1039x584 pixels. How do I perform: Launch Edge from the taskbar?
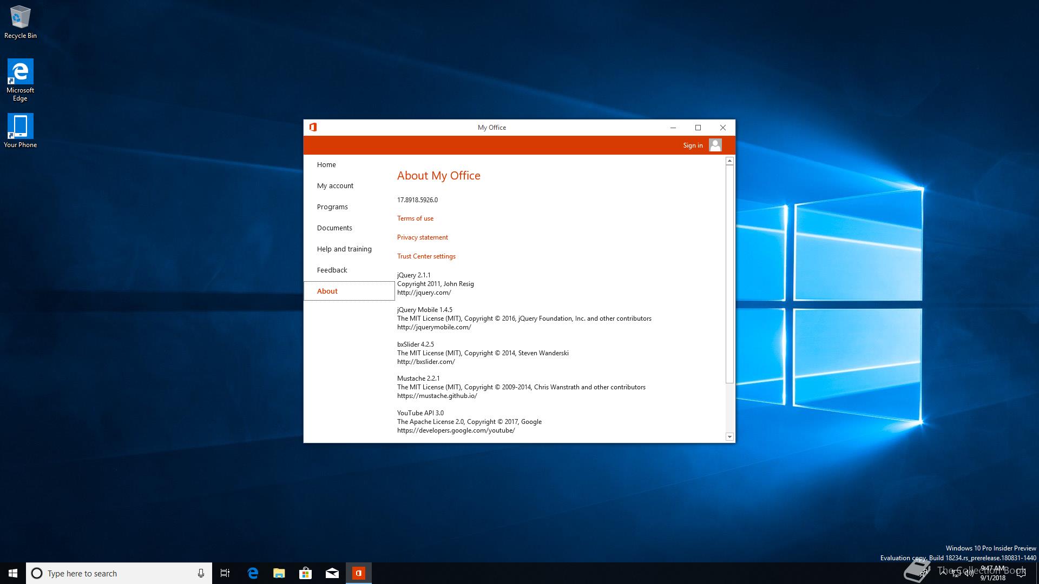(252, 573)
